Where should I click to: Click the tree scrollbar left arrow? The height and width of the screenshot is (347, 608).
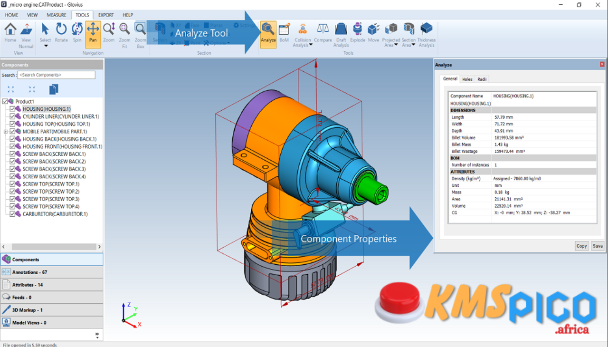(4, 247)
